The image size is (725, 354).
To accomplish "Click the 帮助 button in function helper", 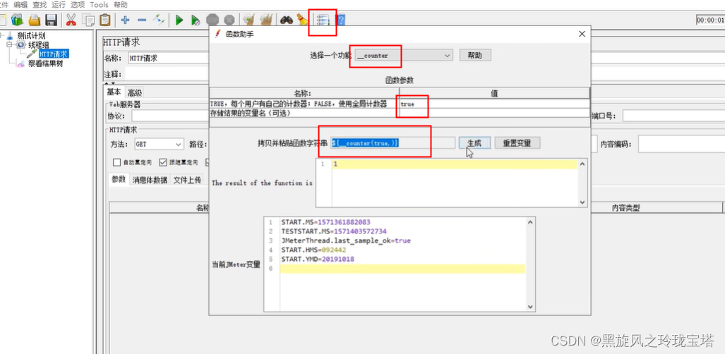I will click(475, 55).
